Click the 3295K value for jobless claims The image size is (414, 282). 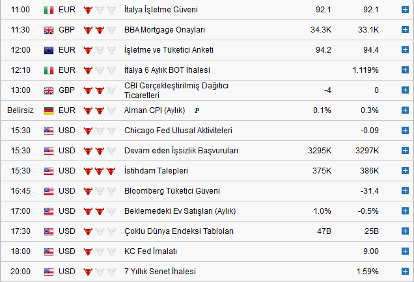click(320, 151)
